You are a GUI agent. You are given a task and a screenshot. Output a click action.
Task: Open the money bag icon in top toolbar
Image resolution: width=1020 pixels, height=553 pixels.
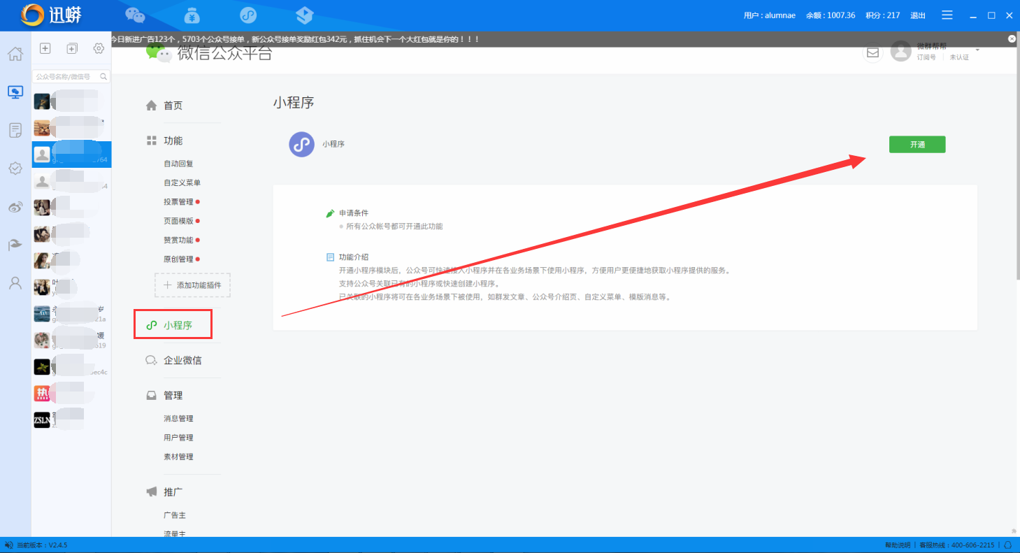[x=192, y=15]
